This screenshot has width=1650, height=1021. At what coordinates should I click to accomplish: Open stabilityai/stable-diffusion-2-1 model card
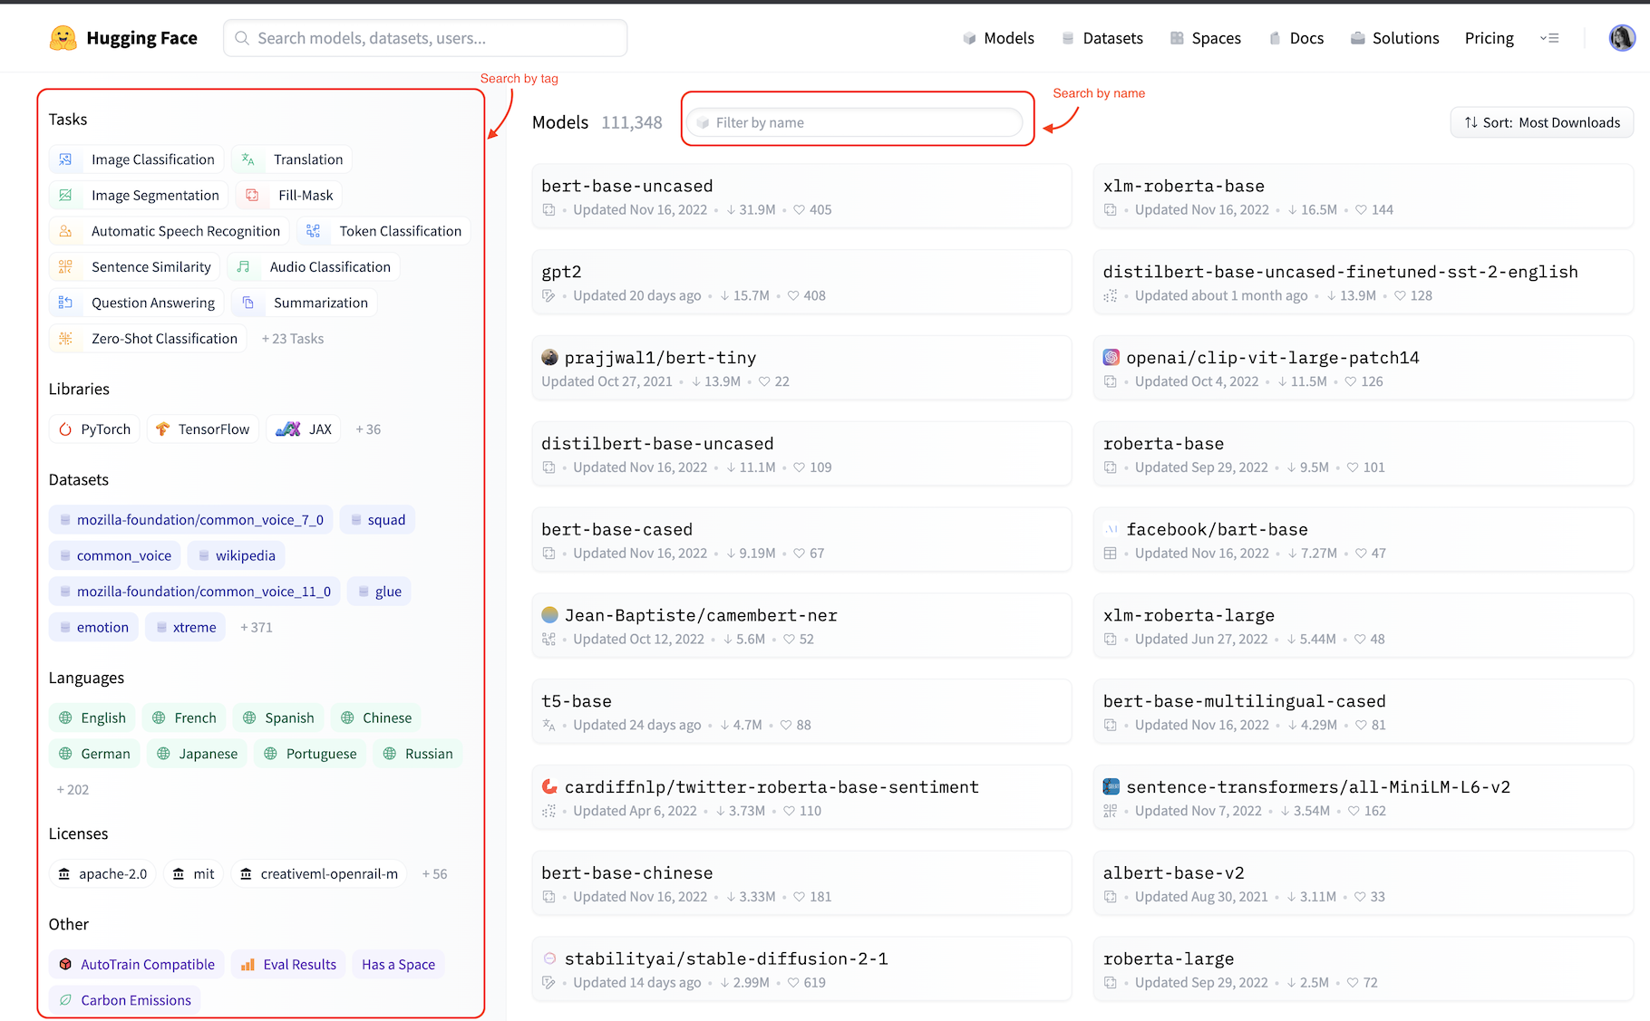tap(801, 968)
